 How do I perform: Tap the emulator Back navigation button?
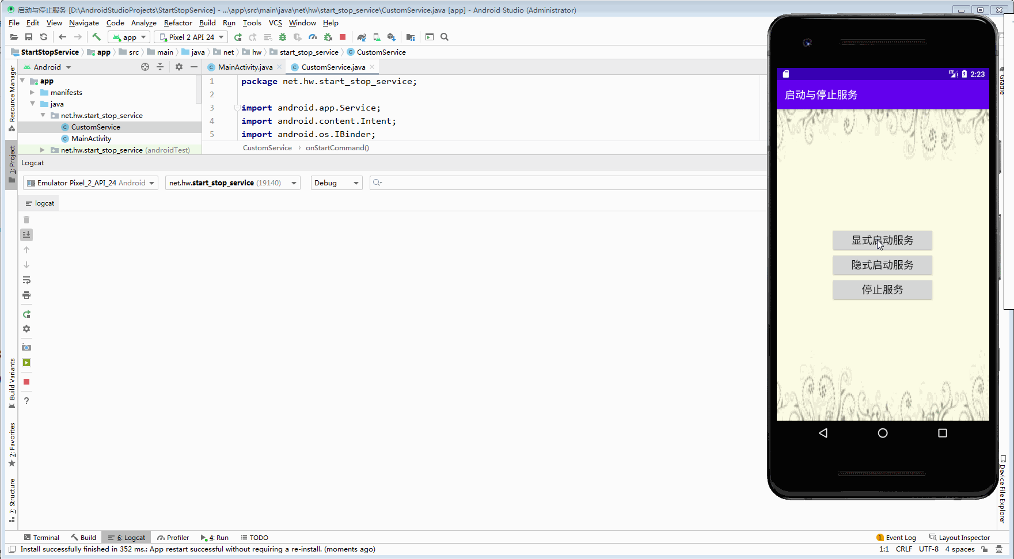click(x=823, y=433)
